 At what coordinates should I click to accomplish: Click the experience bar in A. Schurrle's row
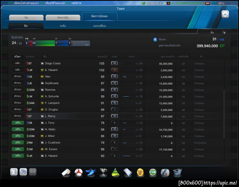129,96
